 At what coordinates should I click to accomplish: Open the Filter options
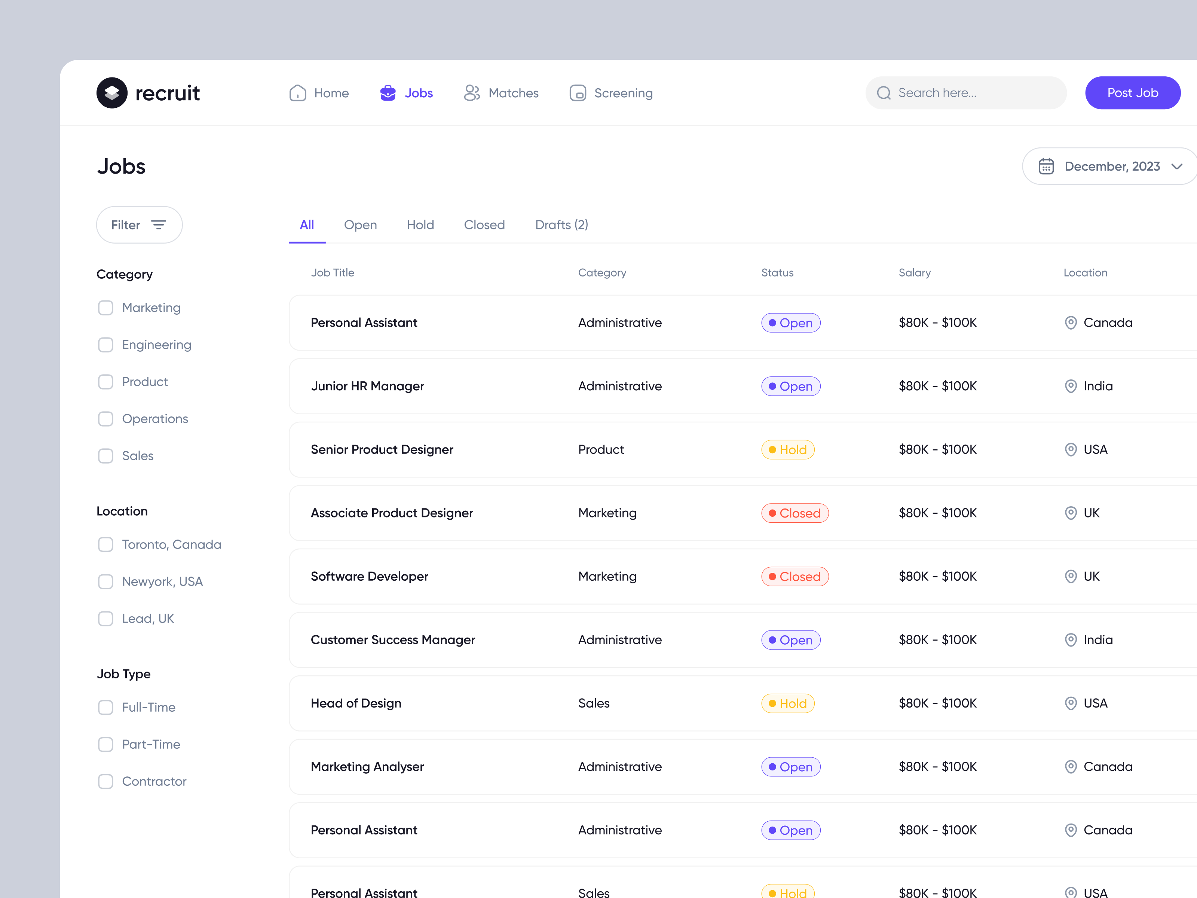pos(139,224)
